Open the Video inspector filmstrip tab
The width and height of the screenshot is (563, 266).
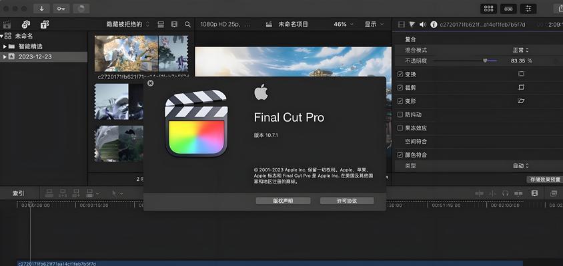[402, 25]
